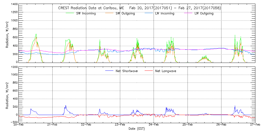Click the 21-Feb date tick label

tap(53, 125)
